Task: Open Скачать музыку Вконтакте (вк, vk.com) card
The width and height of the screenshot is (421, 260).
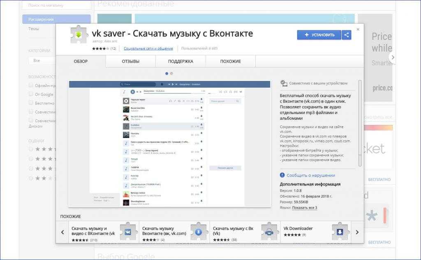Action: (x=174, y=232)
